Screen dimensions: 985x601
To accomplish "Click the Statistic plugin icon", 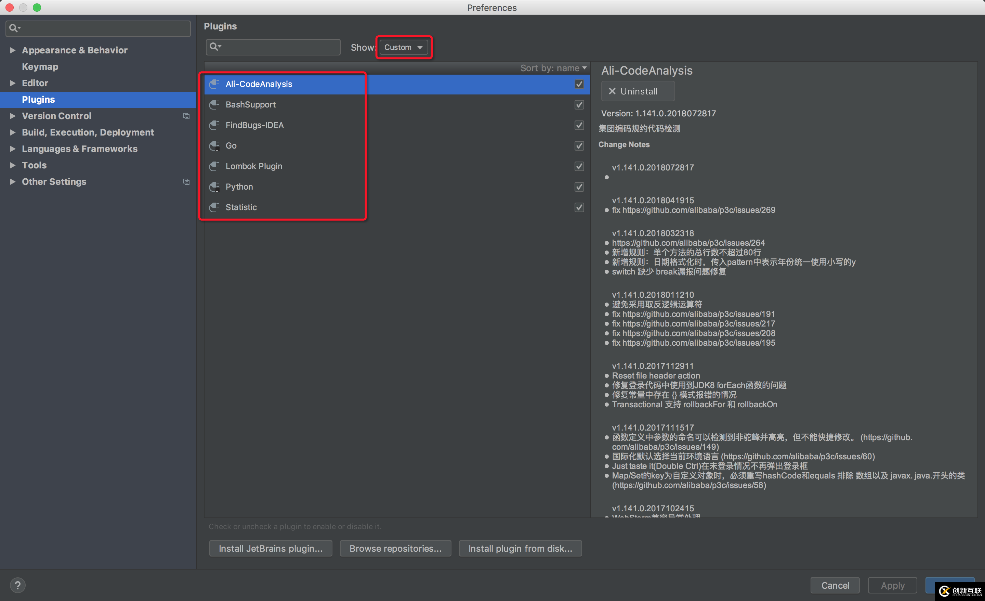I will (213, 207).
